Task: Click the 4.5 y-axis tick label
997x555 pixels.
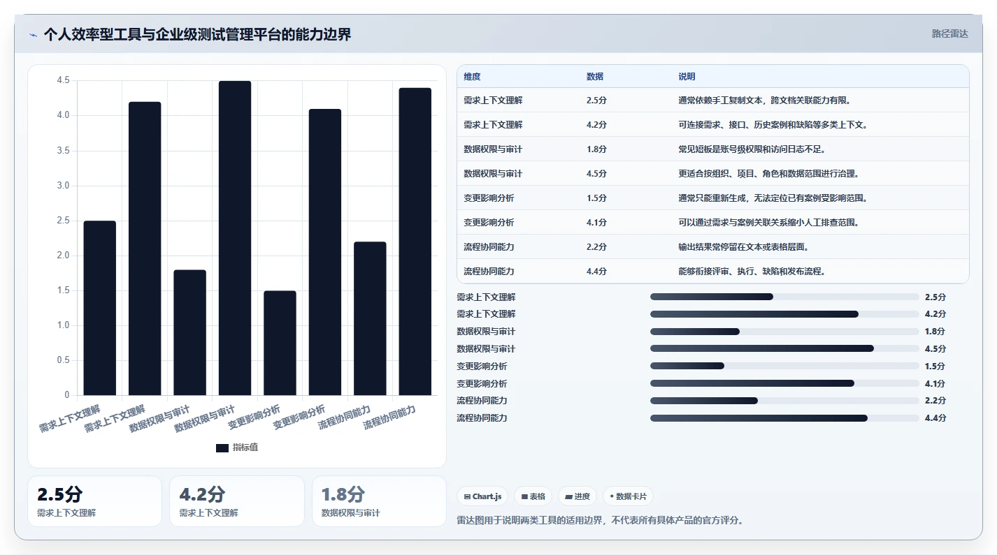Action: point(63,80)
